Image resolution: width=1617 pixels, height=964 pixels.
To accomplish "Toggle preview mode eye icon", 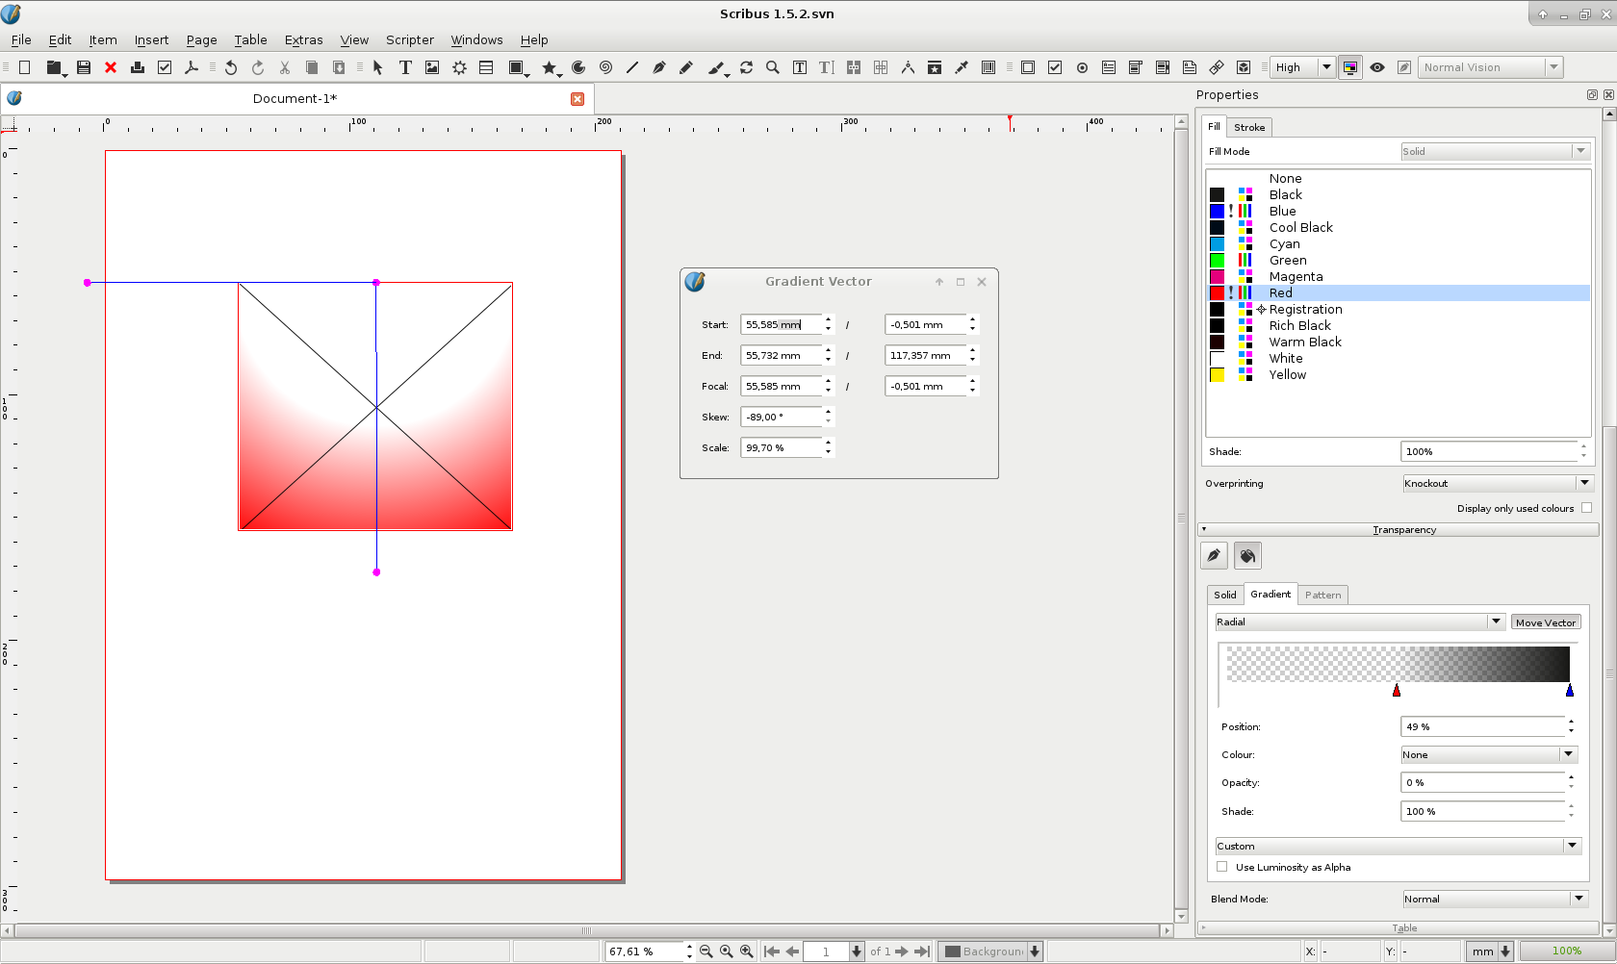I will pos(1377,67).
